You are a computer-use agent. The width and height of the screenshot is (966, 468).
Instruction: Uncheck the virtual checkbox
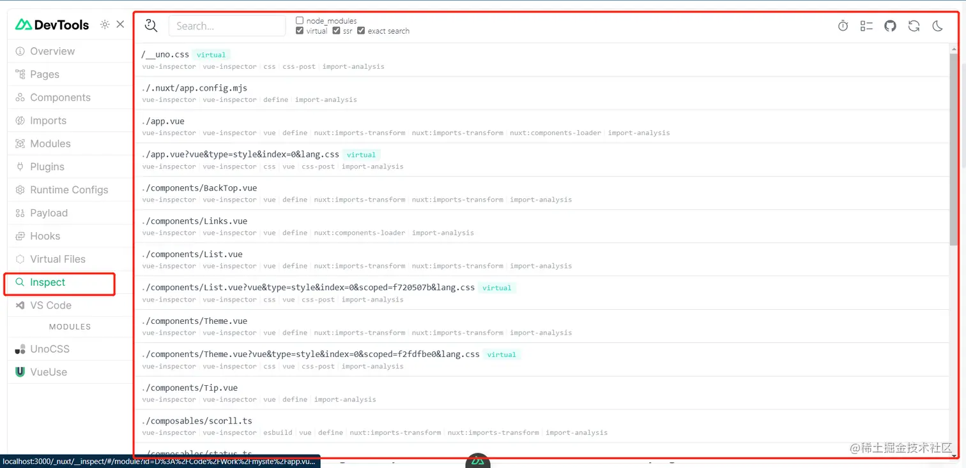click(300, 31)
